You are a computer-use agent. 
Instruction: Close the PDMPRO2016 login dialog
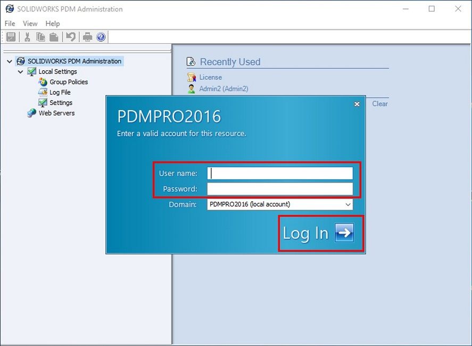357,104
